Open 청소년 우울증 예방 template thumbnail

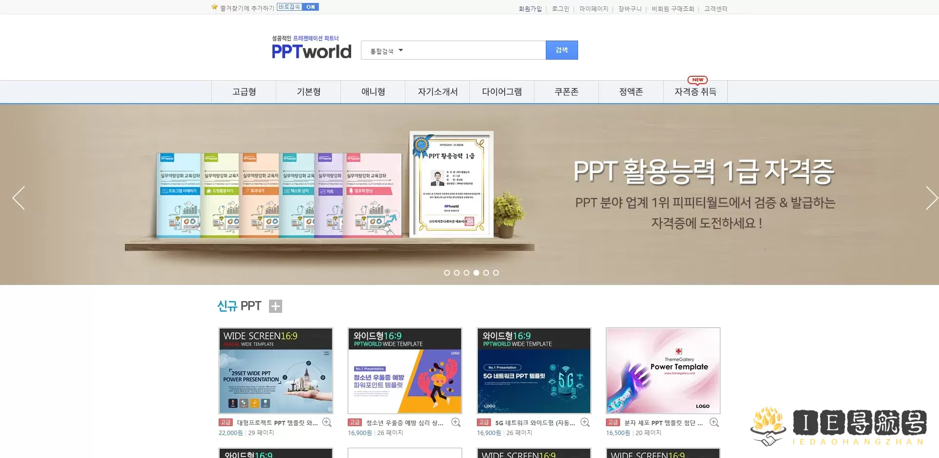pos(405,371)
